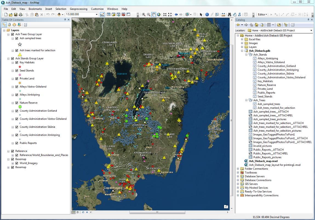Toggle the Public Reports layer checkbox
The width and height of the screenshot is (315, 220).
tap(17, 143)
